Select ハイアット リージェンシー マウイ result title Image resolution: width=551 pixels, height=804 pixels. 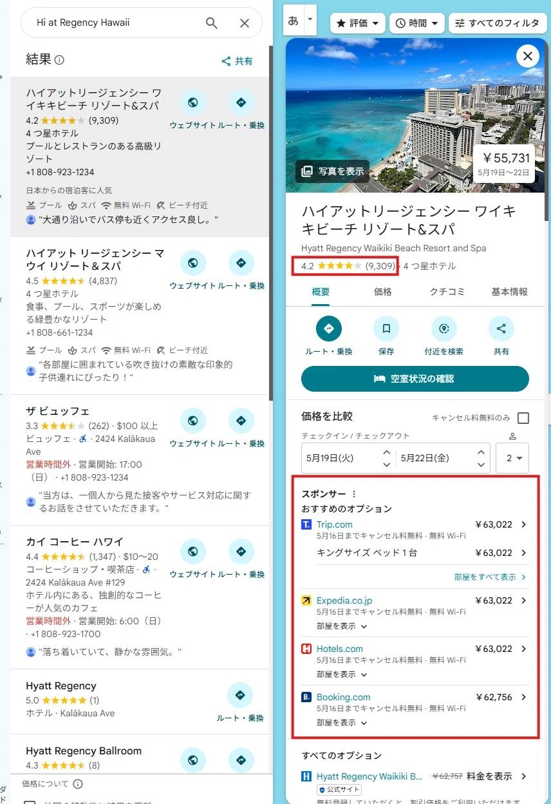pos(95,260)
